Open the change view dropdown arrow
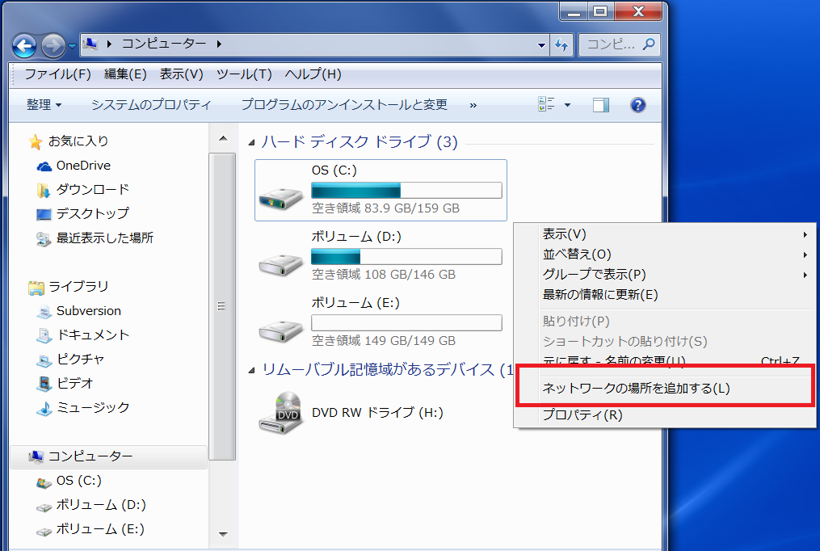820x551 pixels. (568, 104)
